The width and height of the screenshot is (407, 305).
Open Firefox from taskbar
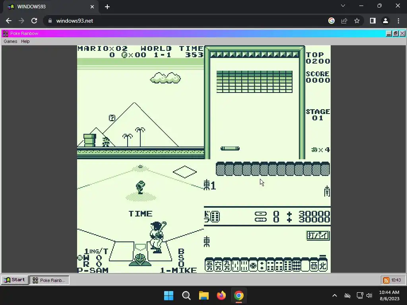pos(221,295)
